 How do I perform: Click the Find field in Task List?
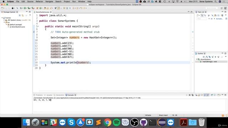tap(202, 18)
